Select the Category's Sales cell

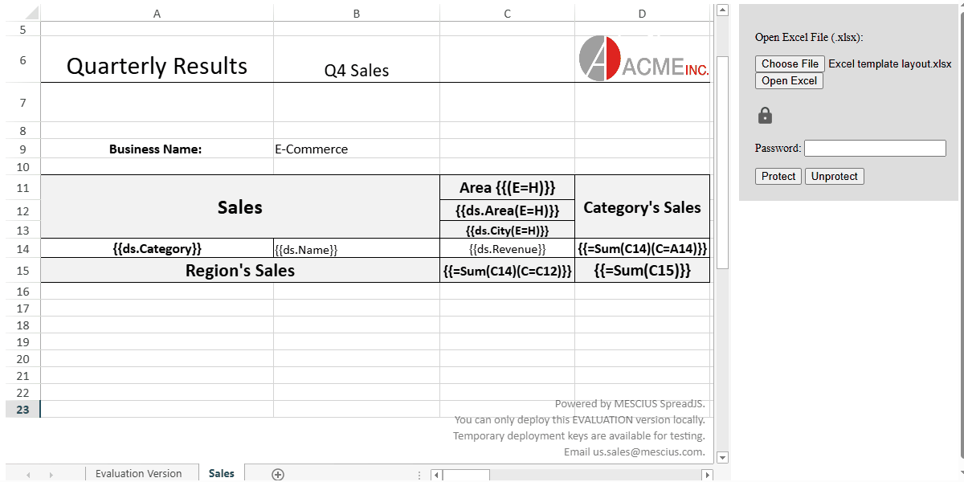642,207
